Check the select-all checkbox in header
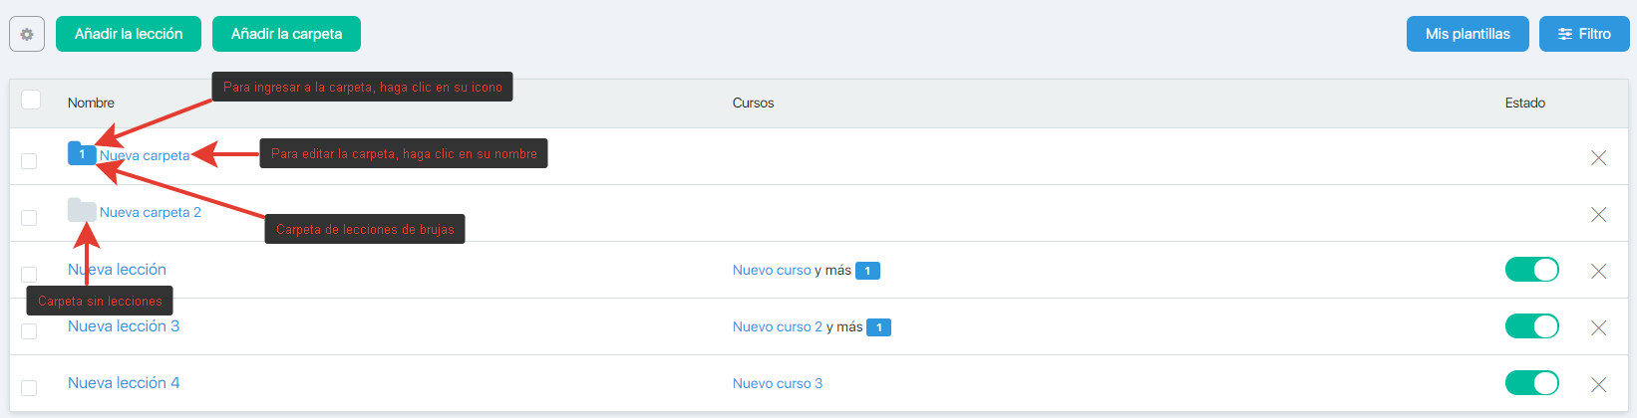 coord(31,100)
